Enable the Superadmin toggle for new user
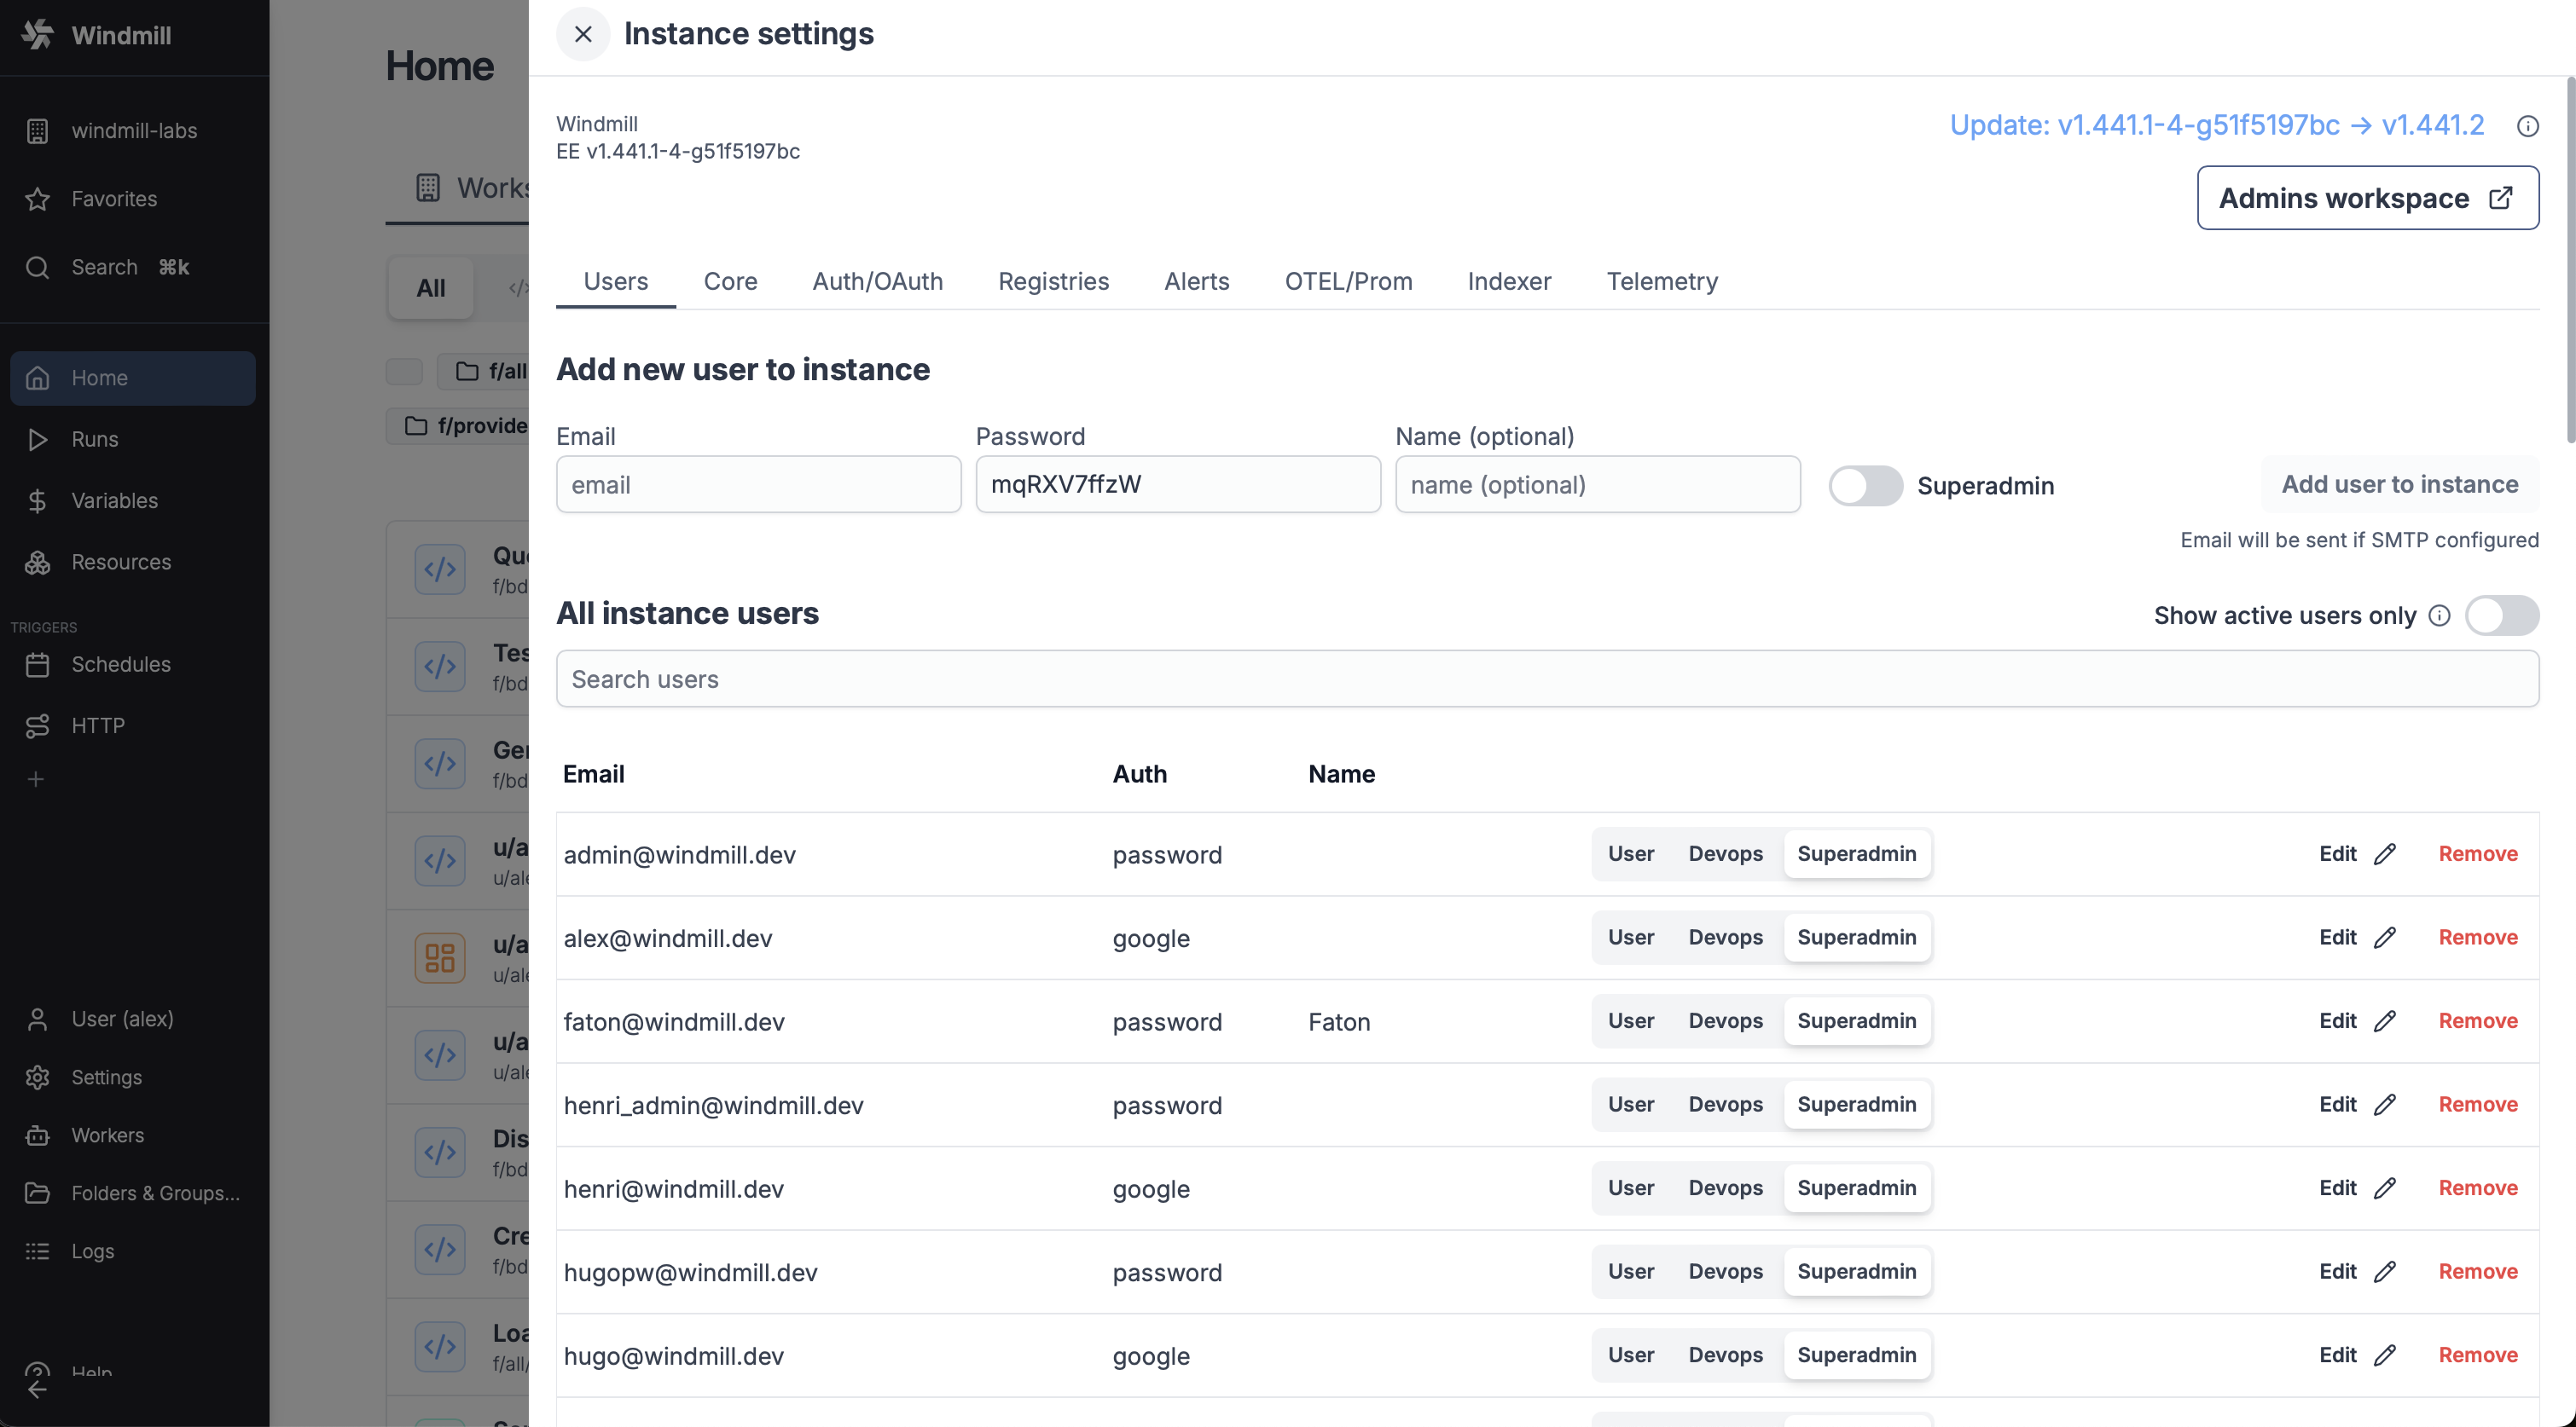Screen dimensions: 2576x1427 (x=1865, y=486)
